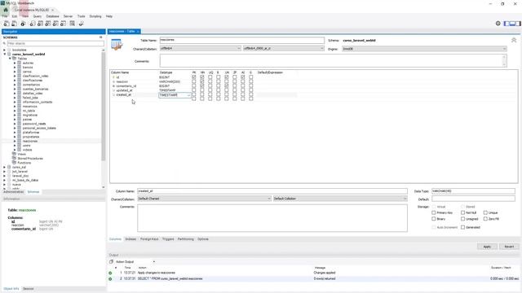Click the create stored procedure toolbar icon
This screenshot has height=293, width=522.
[x=55, y=24]
